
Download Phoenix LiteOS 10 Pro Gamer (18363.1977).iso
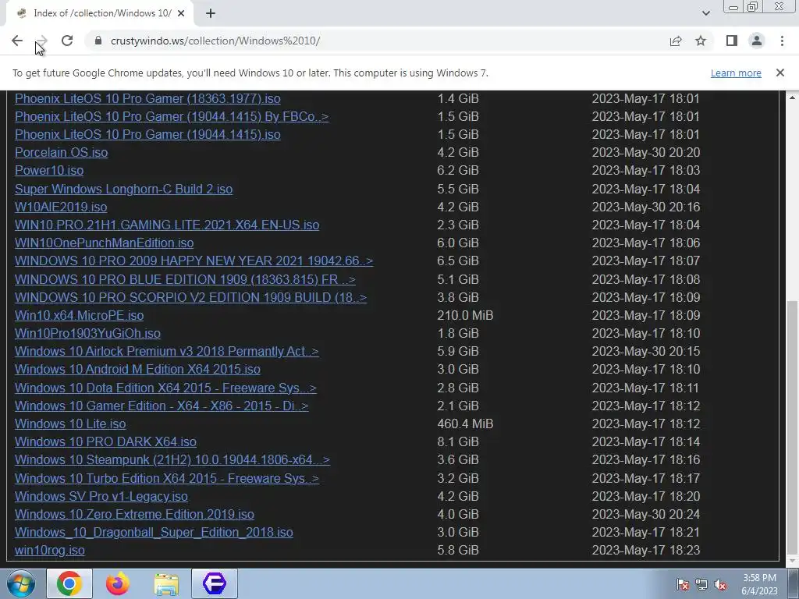point(147,98)
